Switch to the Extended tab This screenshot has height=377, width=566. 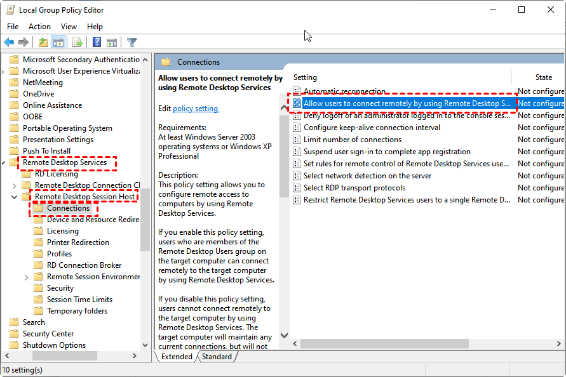pyautogui.click(x=177, y=357)
